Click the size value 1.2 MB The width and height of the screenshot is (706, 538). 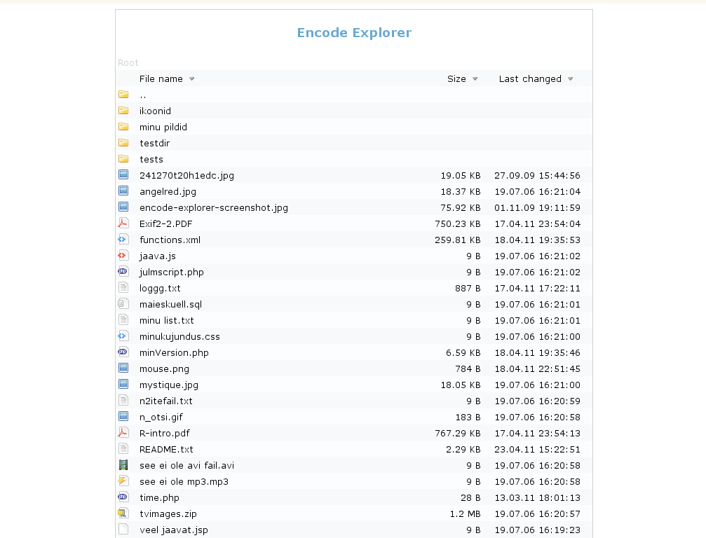(465, 513)
